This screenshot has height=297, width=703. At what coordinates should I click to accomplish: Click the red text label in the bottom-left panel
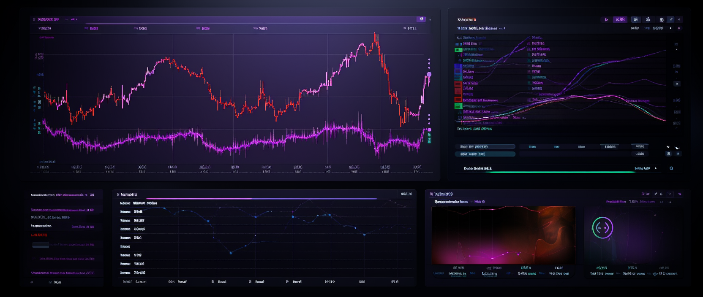click(39, 235)
